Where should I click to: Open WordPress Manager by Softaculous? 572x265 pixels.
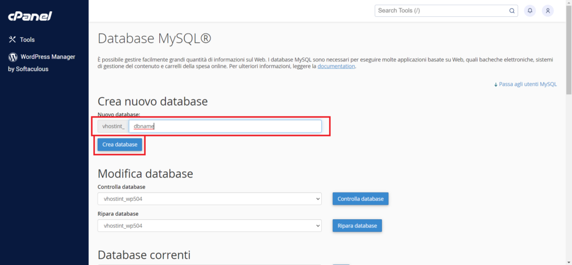[41, 63]
